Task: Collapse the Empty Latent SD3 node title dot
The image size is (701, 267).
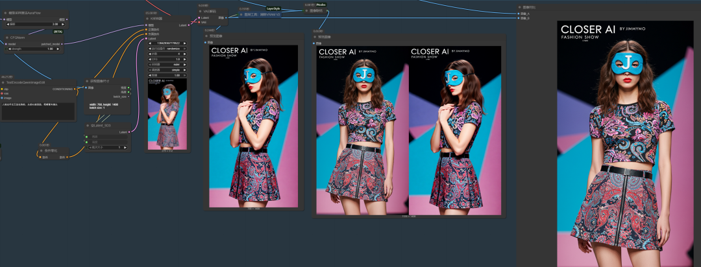Action: pyautogui.click(x=88, y=126)
